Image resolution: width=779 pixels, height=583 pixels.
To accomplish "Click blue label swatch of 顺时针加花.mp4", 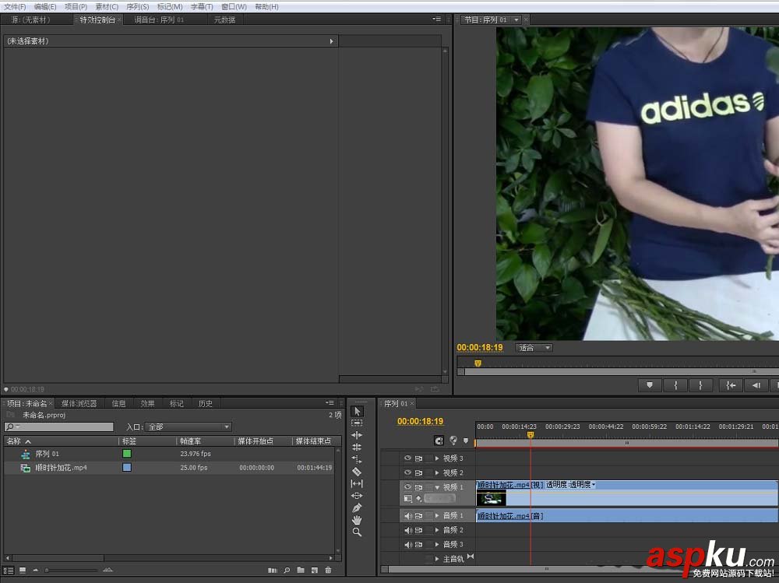I will tap(127, 467).
